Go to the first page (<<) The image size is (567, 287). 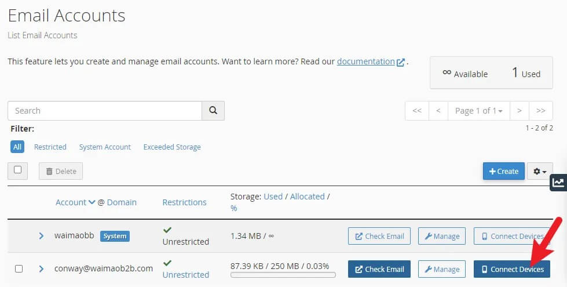tap(416, 111)
